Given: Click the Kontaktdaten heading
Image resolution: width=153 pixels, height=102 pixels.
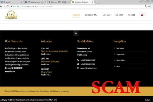Looking at the screenshot, I should (85, 41).
